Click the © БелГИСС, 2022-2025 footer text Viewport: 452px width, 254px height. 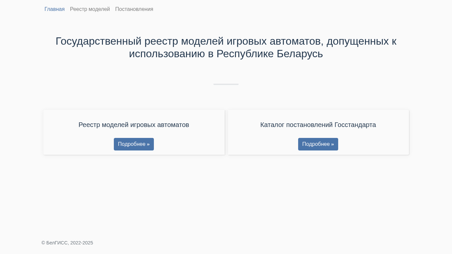(x=67, y=243)
